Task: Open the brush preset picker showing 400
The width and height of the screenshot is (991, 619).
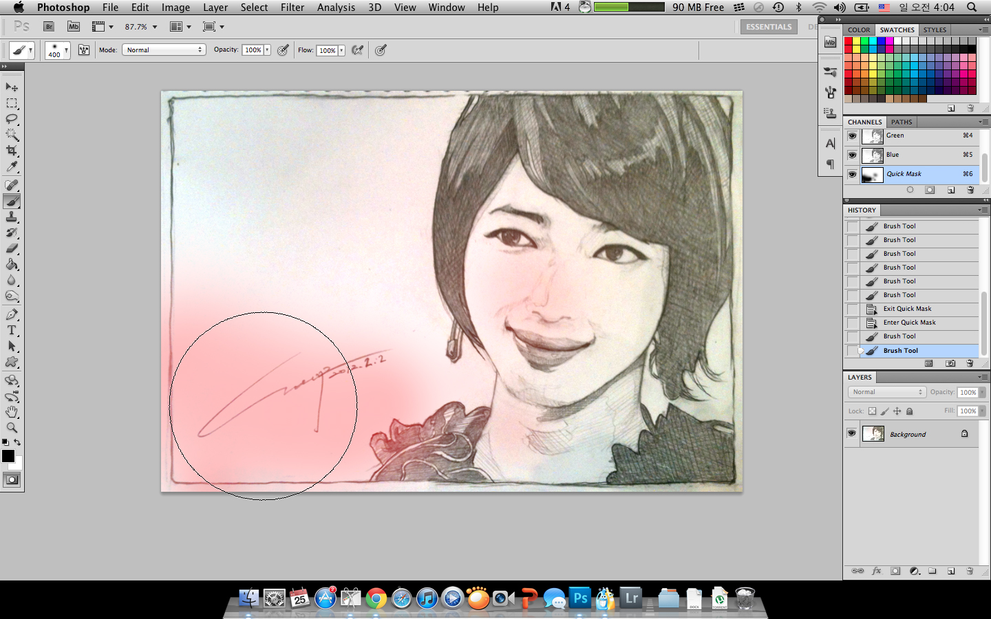Action: tap(58, 50)
